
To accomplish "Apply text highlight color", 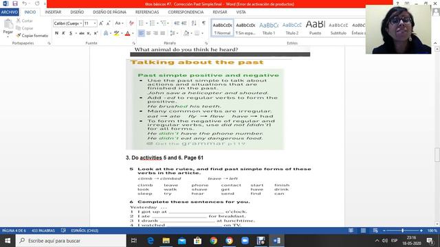I will click(116, 33).
